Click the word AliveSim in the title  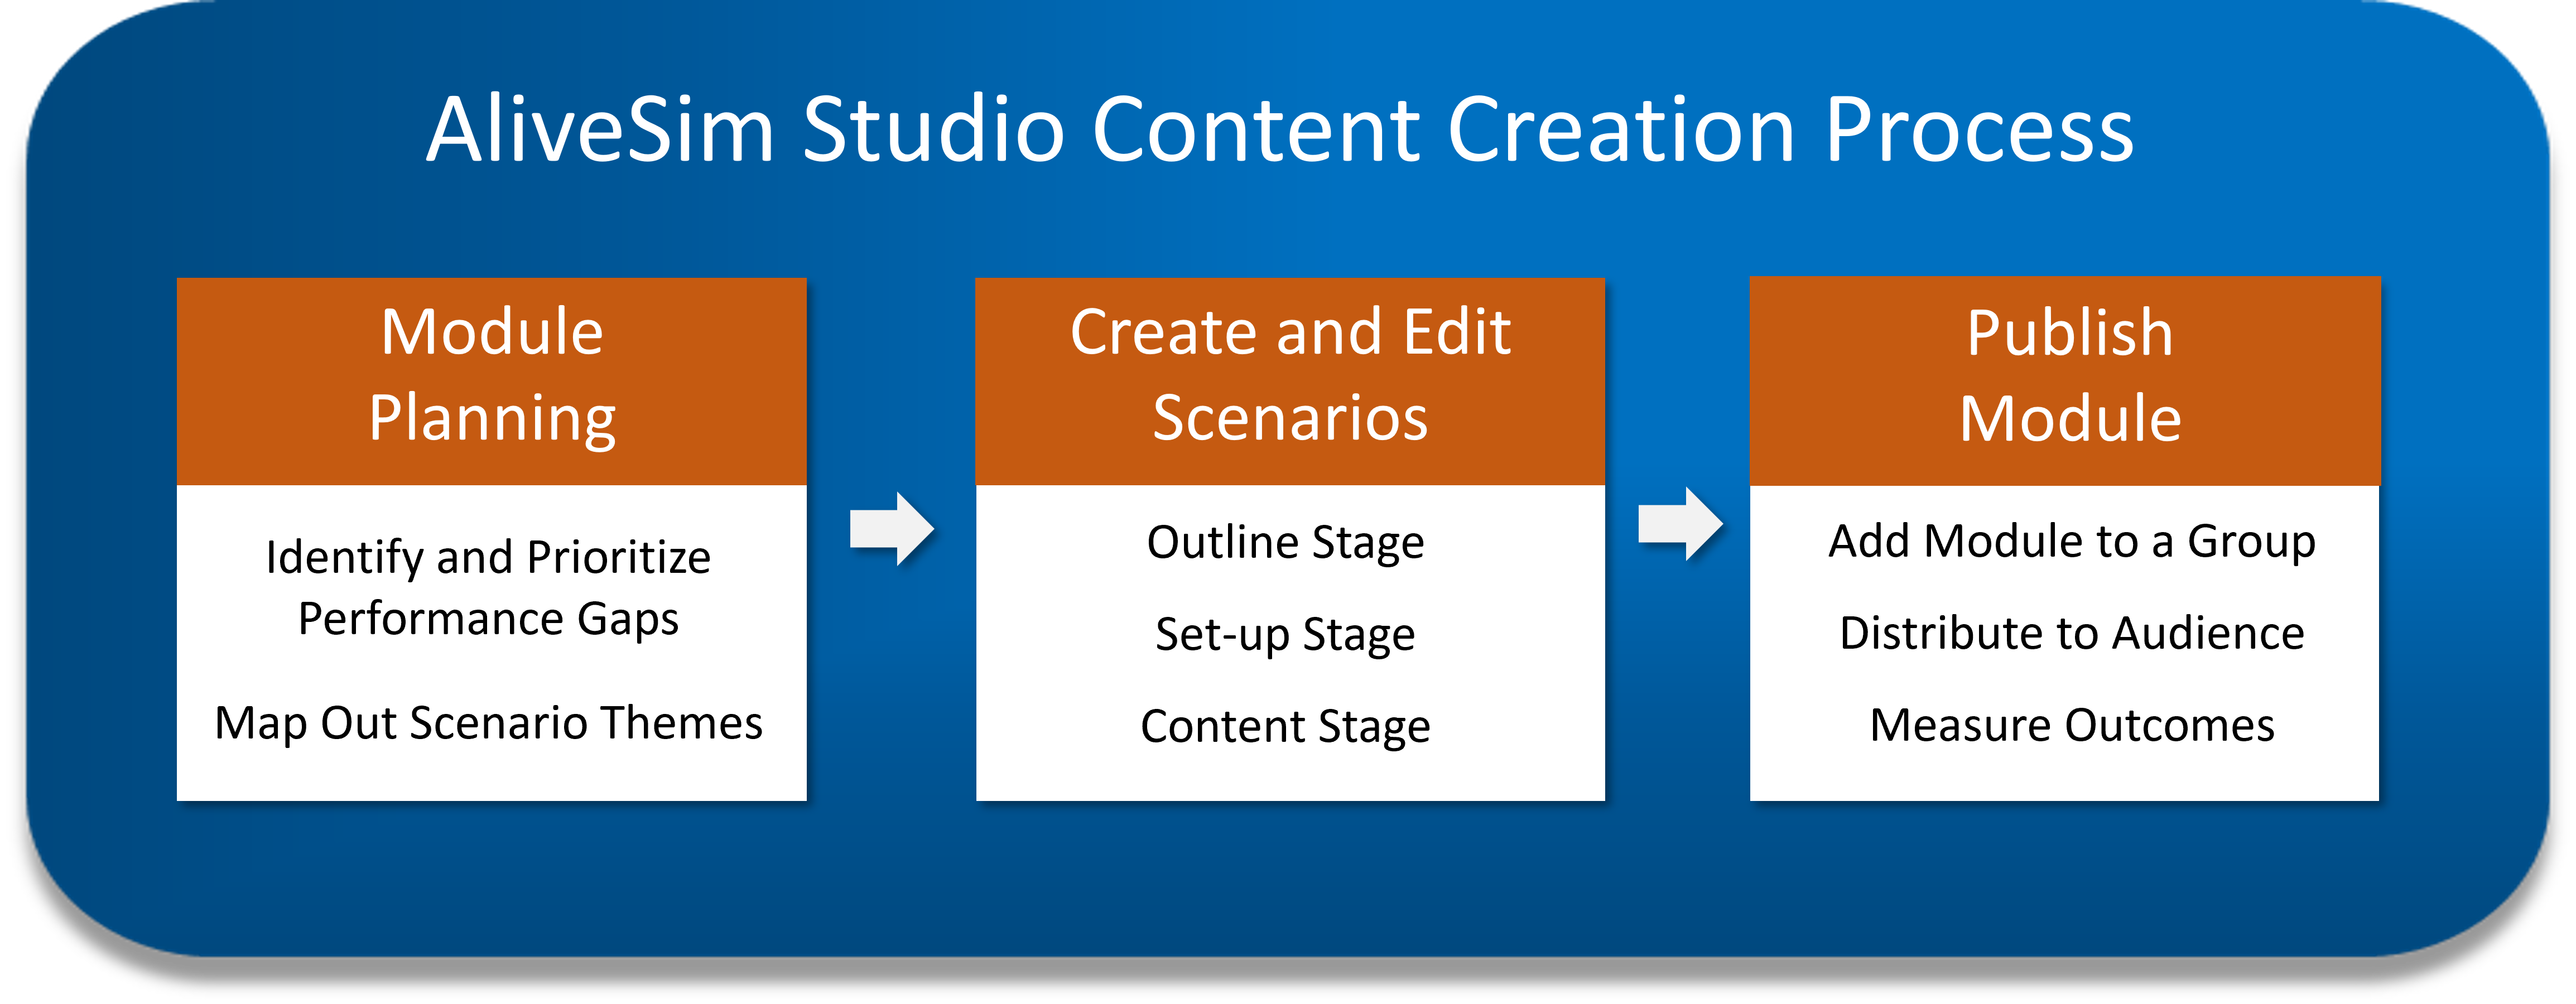click(601, 130)
